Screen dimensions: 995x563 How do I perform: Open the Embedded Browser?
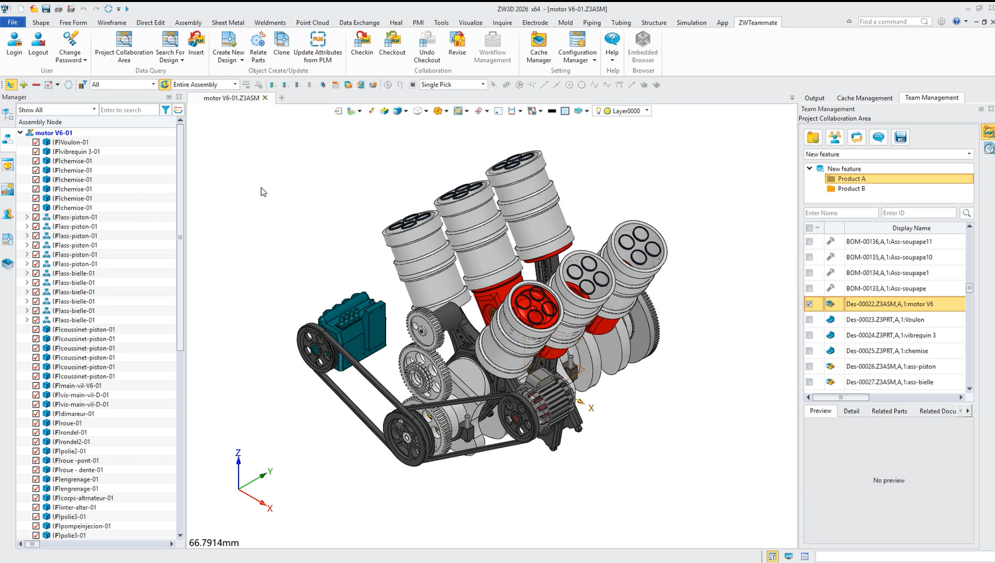pyautogui.click(x=643, y=47)
